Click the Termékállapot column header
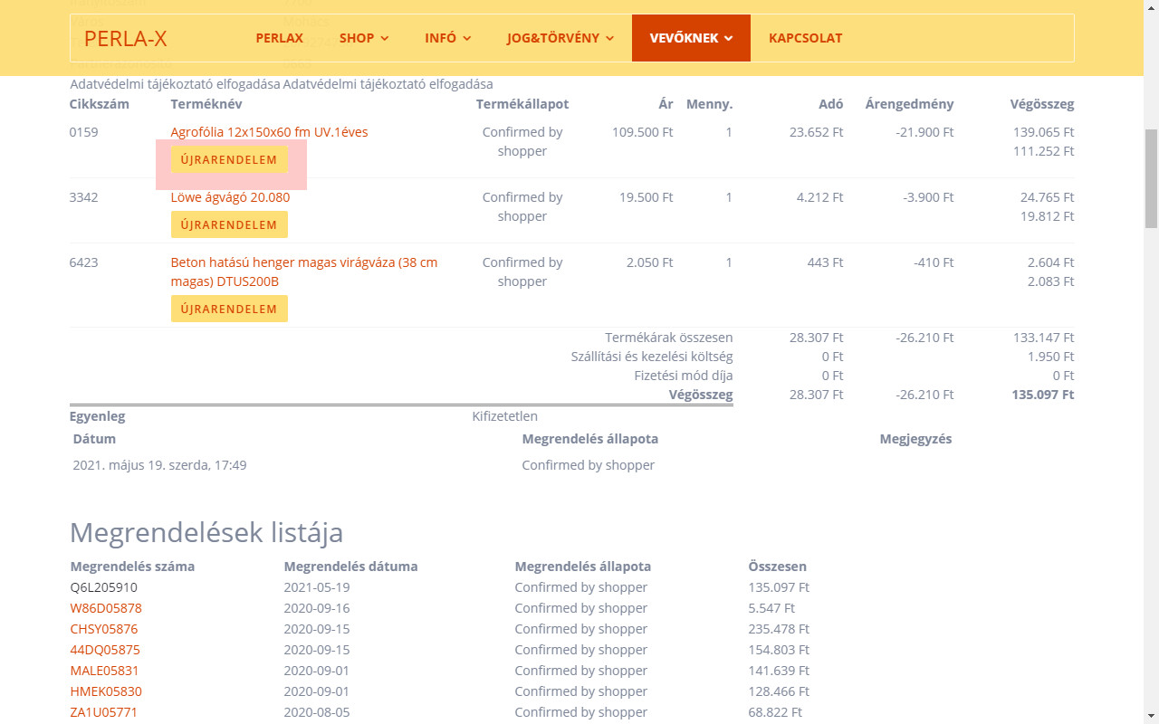The height and width of the screenshot is (724, 1159). pyautogui.click(x=522, y=104)
